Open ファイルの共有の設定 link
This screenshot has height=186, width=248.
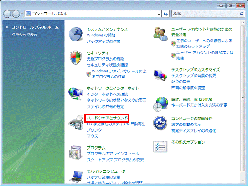pyautogui.click(x=105, y=106)
